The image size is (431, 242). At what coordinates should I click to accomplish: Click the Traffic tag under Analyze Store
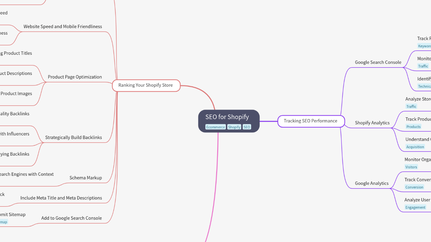411,107
